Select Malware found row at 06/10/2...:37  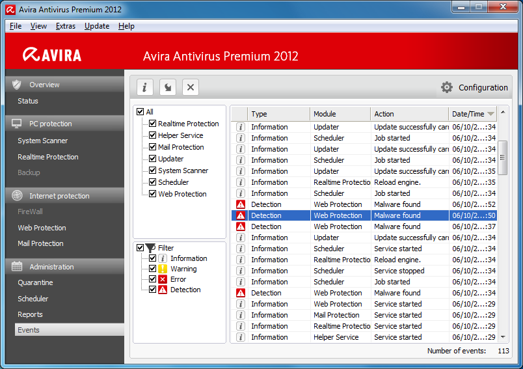364,226
